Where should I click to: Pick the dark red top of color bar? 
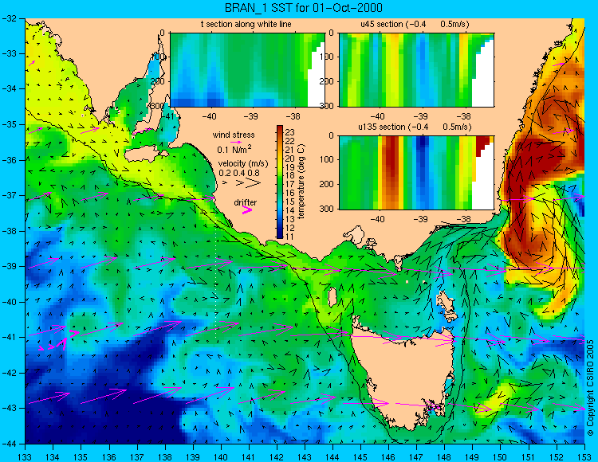(280, 129)
